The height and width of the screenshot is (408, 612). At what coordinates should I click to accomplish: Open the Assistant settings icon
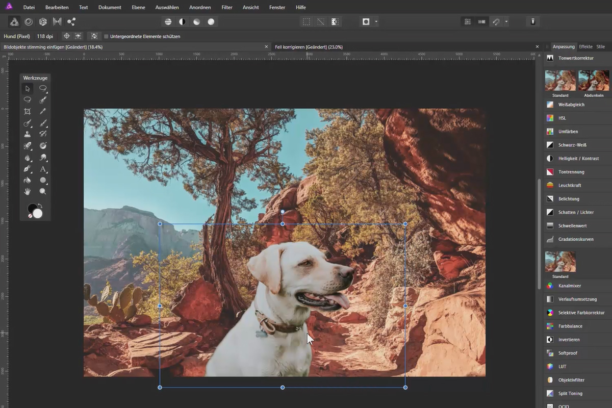click(533, 22)
